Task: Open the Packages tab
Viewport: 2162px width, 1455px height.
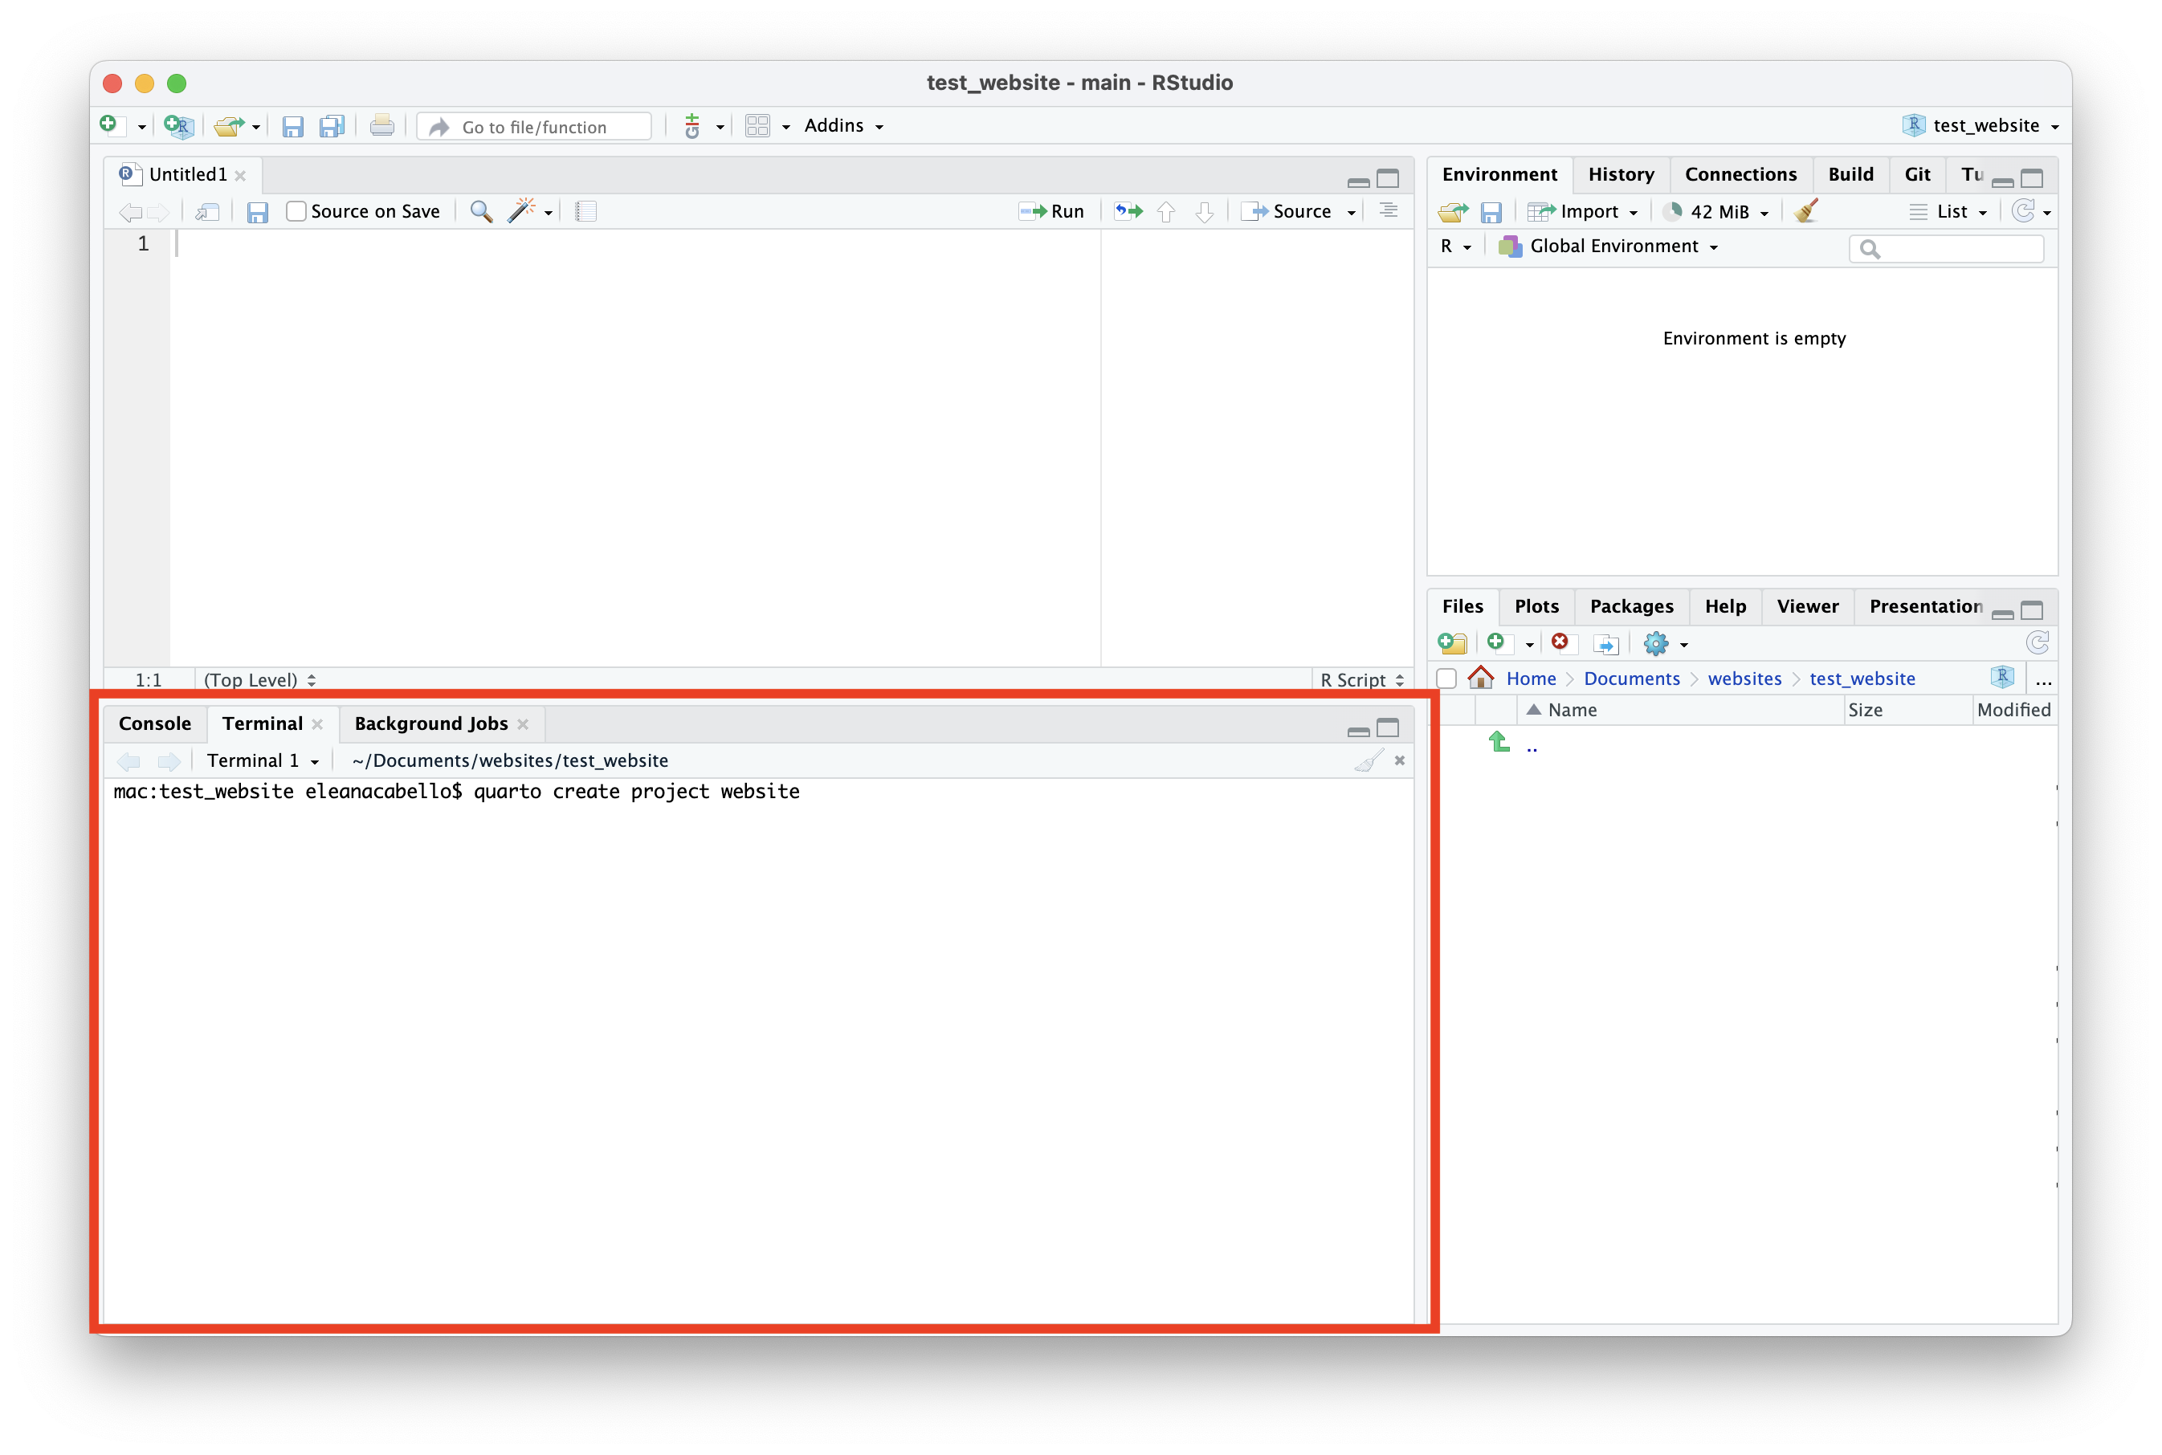Action: 1631,606
